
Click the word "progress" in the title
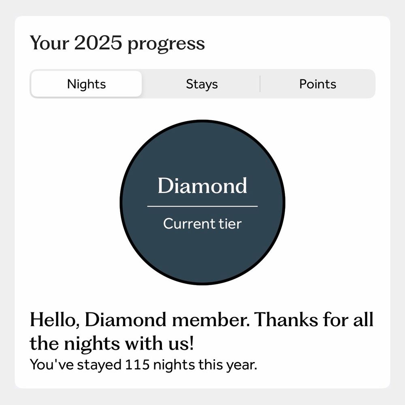(166, 45)
